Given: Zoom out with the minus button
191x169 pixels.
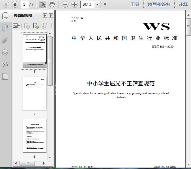Looking at the screenshot, I should pos(65,5).
